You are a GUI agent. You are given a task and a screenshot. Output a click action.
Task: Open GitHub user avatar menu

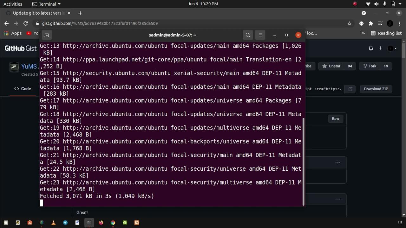[392, 48]
